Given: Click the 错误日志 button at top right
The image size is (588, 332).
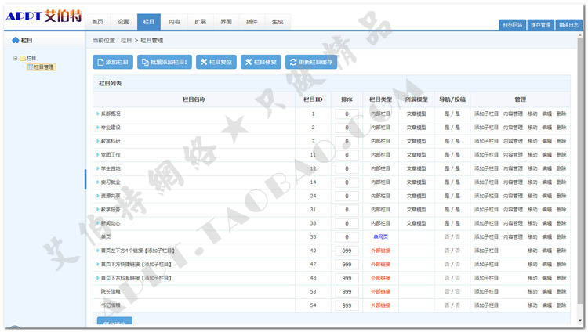Looking at the screenshot, I should (568, 25).
